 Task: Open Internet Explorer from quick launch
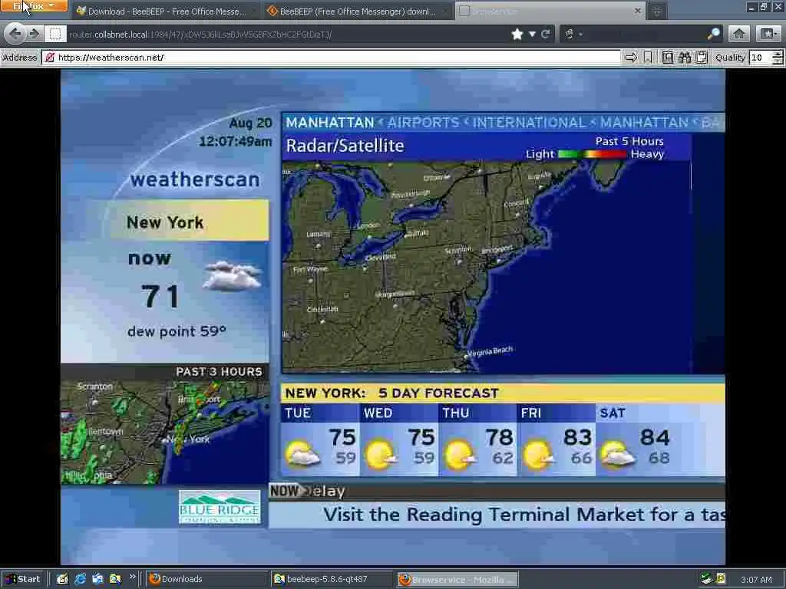point(80,579)
